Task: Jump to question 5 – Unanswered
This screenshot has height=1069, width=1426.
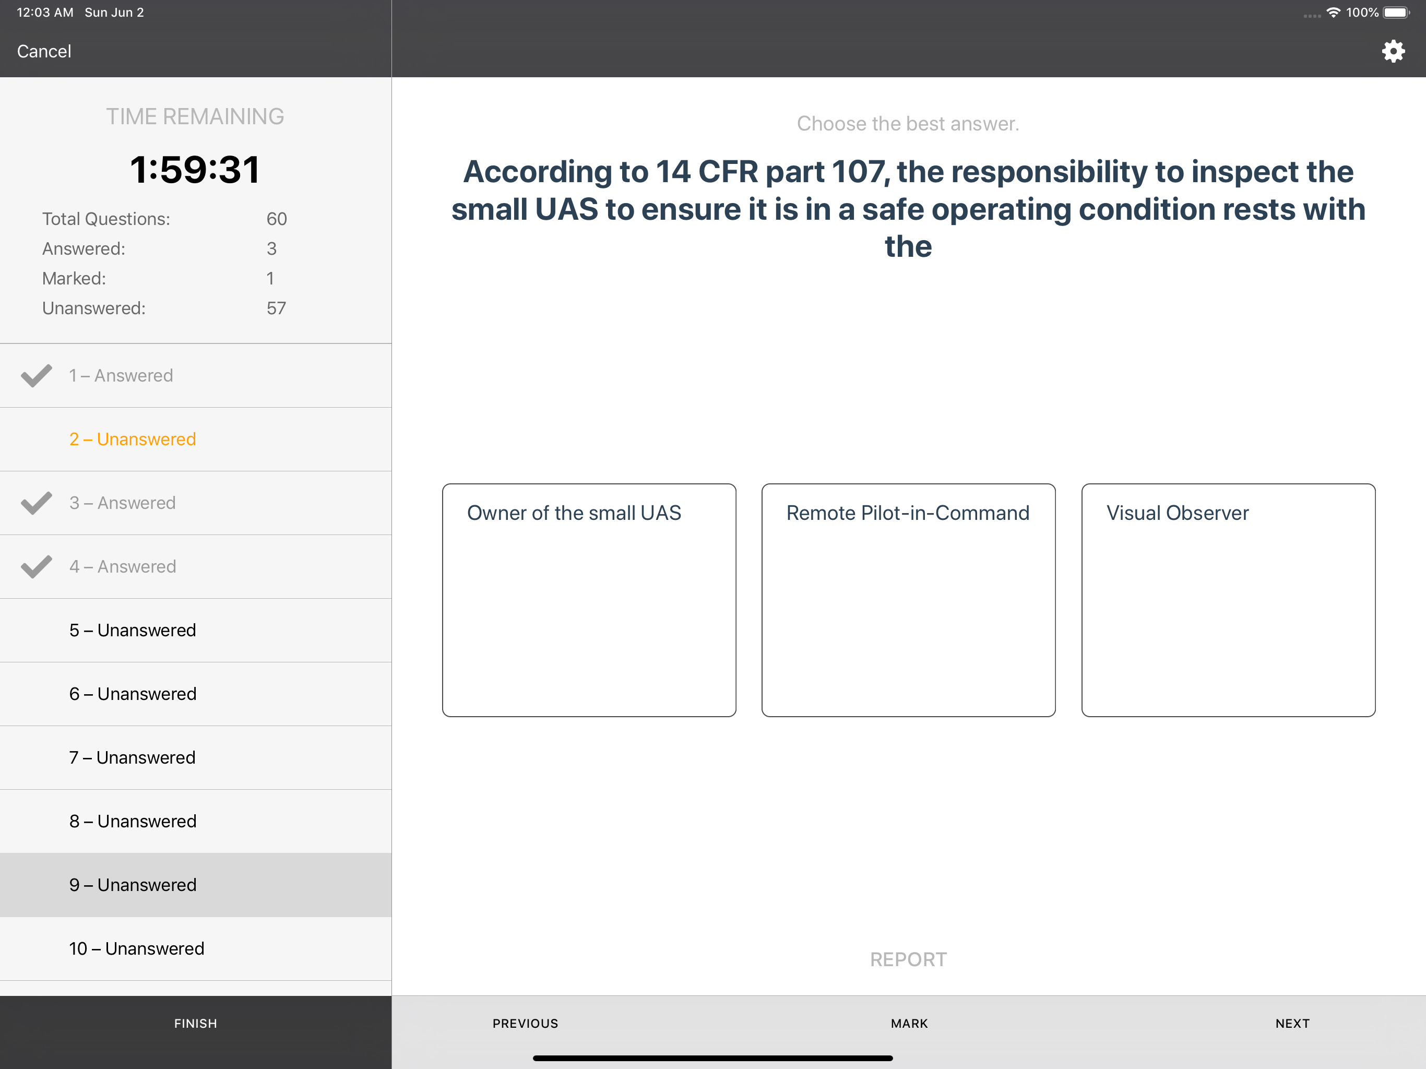Action: click(195, 631)
